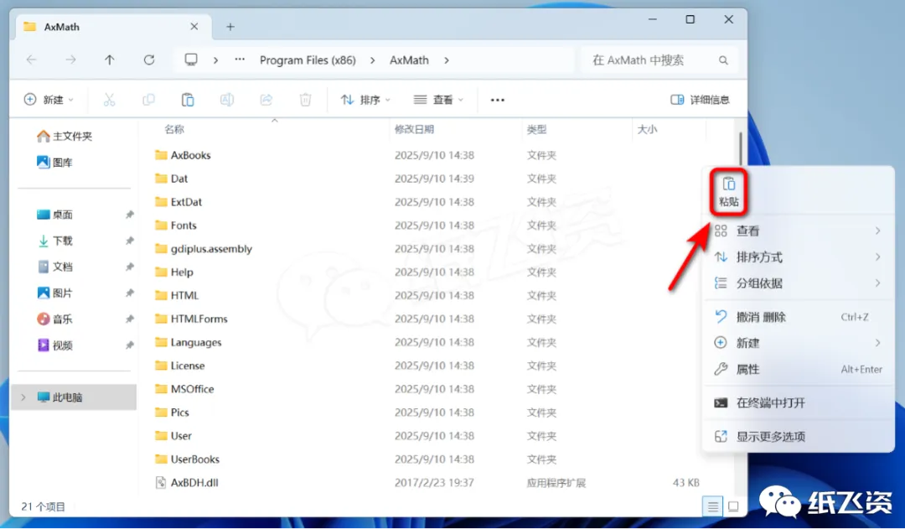Sort by 大小 column header
Screen dimensions: 905x529
coord(647,129)
